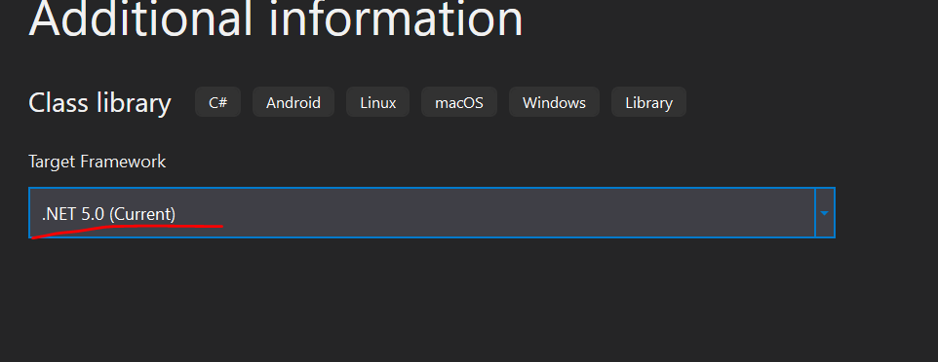Click the macOS tag
The height and width of the screenshot is (362, 938).
(x=459, y=102)
